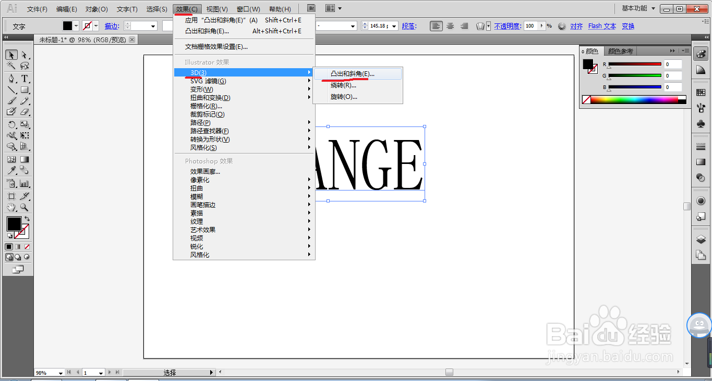The width and height of the screenshot is (712, 381).
Task: Select the Hand tool
Action: pyautogui.click(x=11, y=207)
